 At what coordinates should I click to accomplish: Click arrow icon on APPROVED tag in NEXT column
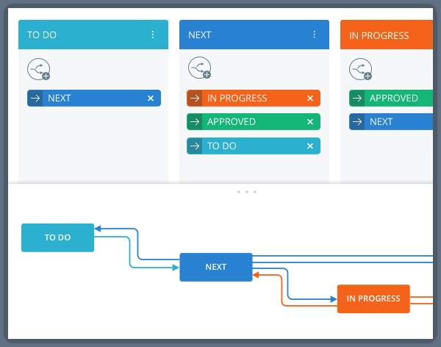click(195, 121)
